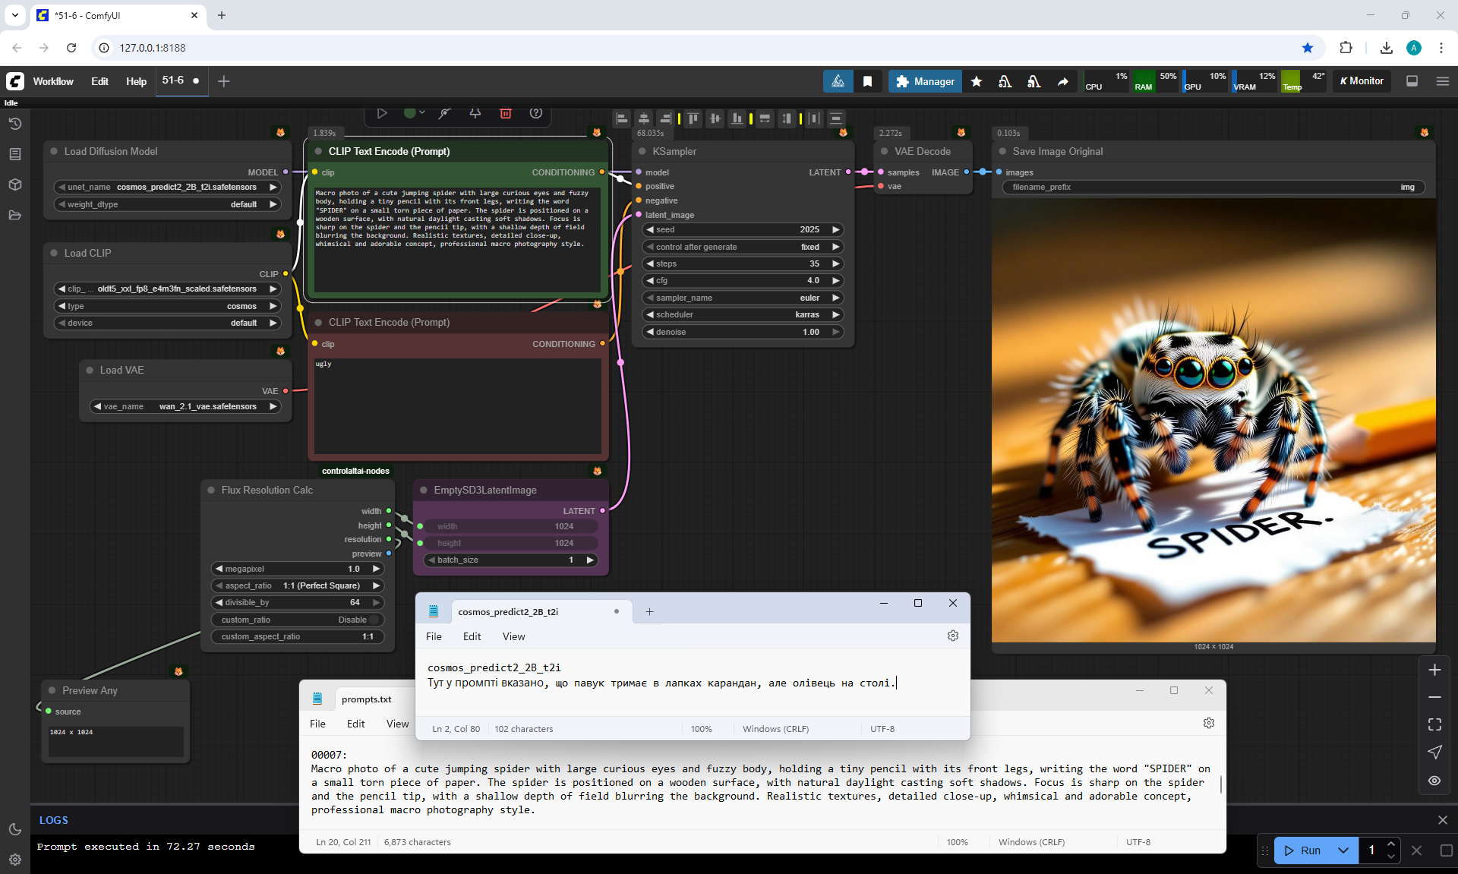This screenshot has width=1458, height=874.
Task: Pin the selected node with pin icon
Action: [x=475, y=113]
